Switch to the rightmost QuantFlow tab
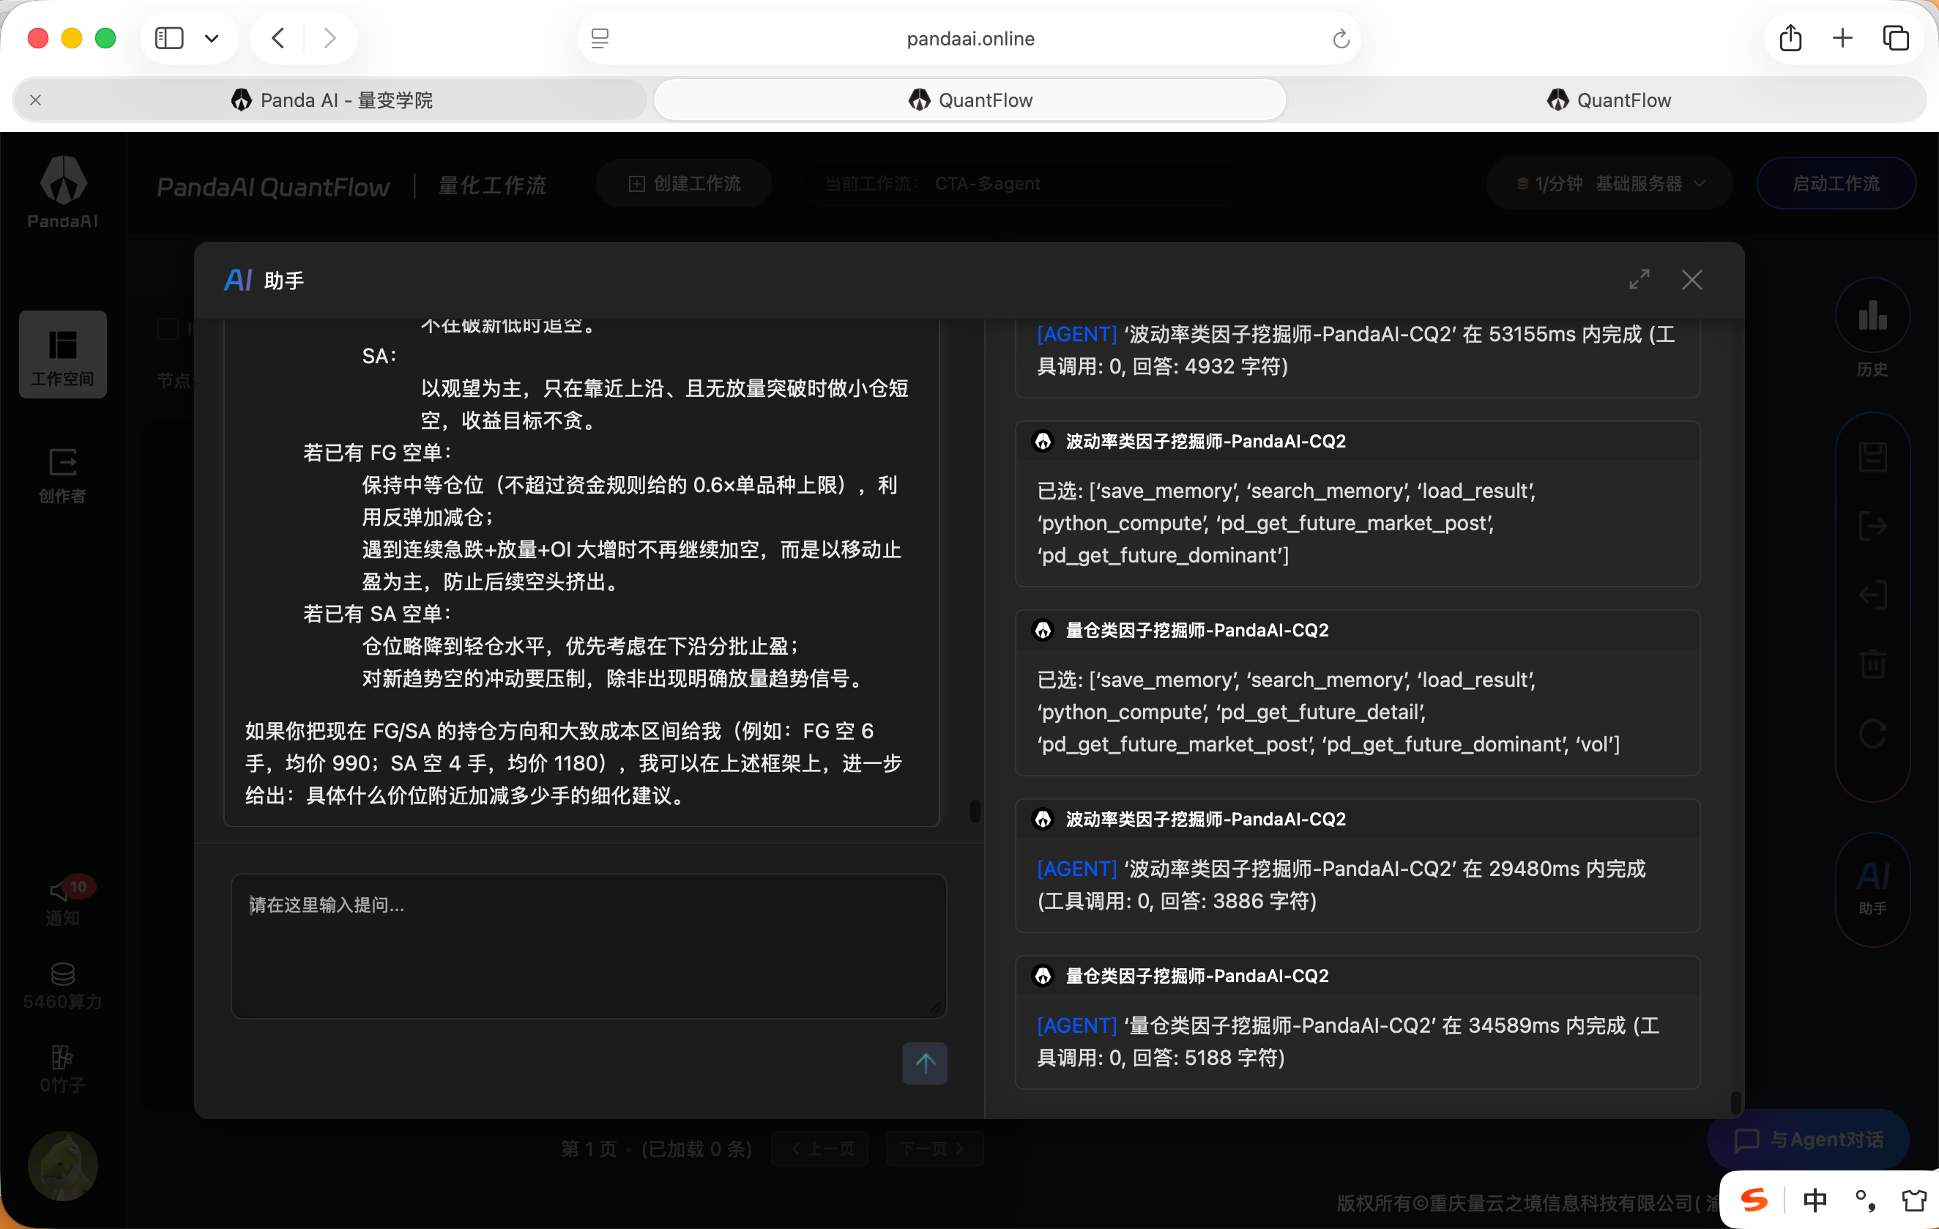Image resolution: width=1939 pixels, height=1229 pixels. [1610, 99]
